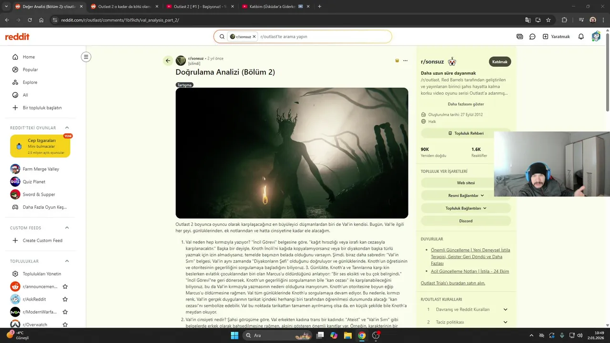This screenshot has height=343, width=610.
Task: Switch to the Katibim (Üsküdar'a Giderken) tab
Action: 275,7
